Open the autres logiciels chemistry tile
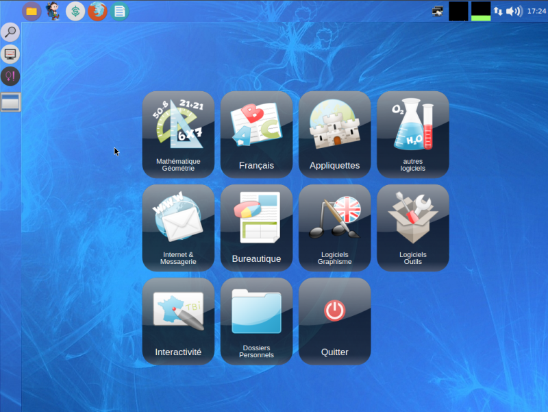Image resolution: width=548 pixels, height=412 pixels. point(413,134)
